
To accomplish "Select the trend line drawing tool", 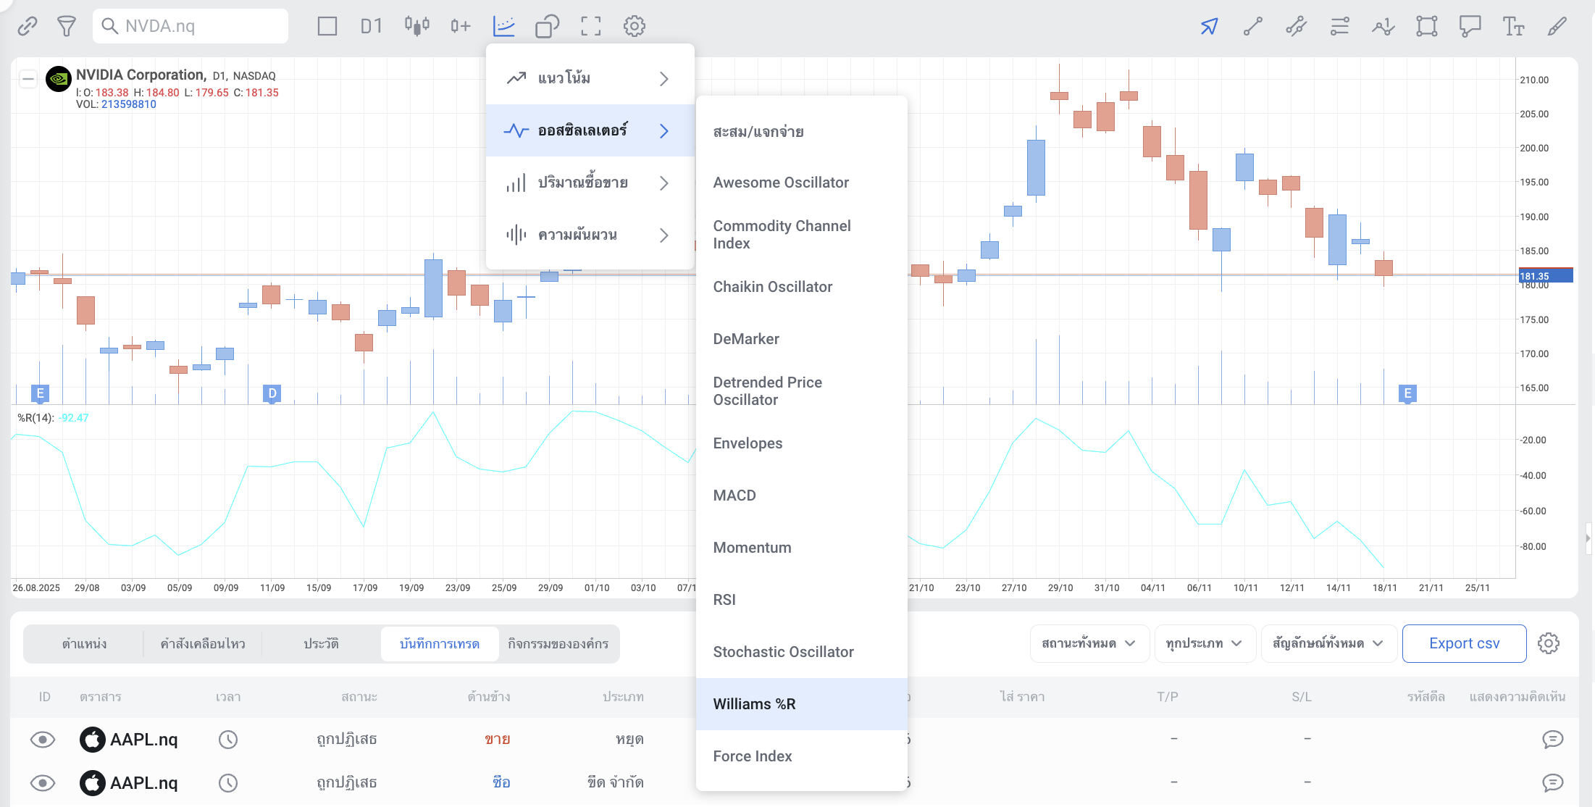I will pos(1252,27).
